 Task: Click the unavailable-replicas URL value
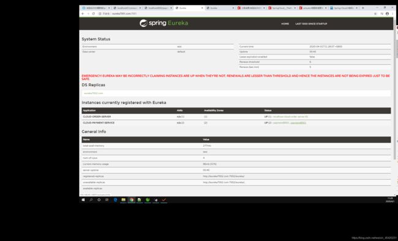coord(223,182)
